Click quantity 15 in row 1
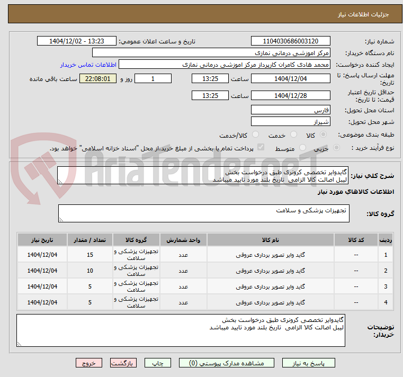 [x=89, y=255]
